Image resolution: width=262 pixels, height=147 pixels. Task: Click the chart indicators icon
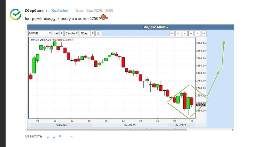pos(99,33)
